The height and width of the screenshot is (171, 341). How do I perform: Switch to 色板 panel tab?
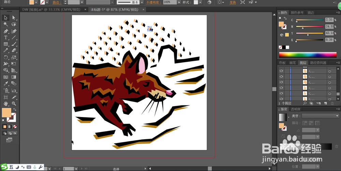[x=282, y=63]
